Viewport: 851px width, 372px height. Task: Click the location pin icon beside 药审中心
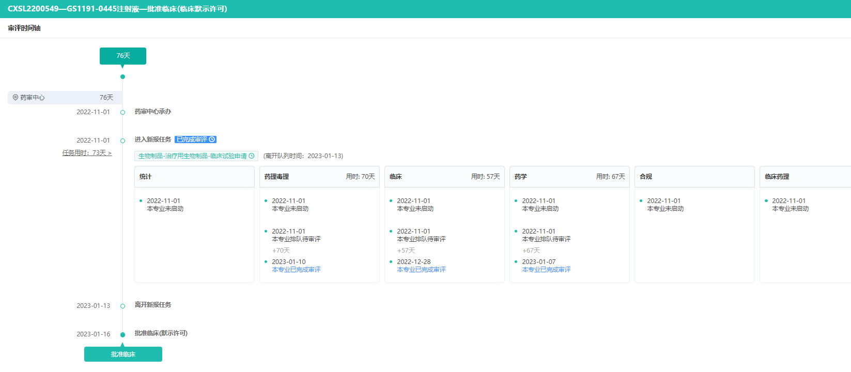click(x=16, y=98)
